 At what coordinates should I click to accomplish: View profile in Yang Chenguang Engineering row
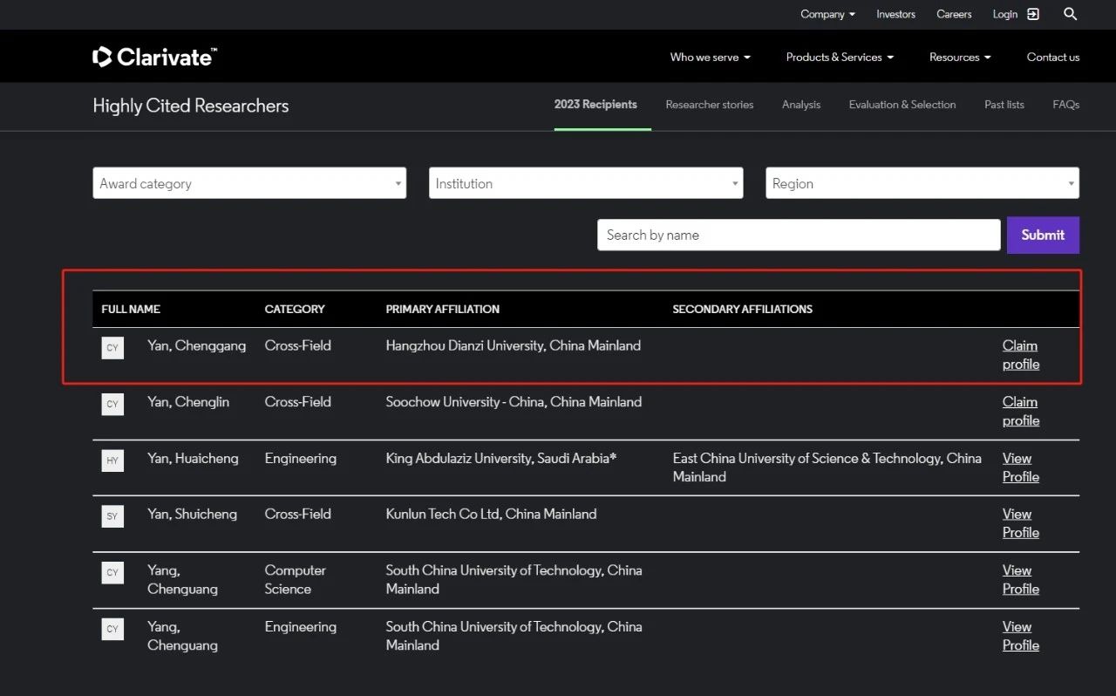[x=1021, y=636]
